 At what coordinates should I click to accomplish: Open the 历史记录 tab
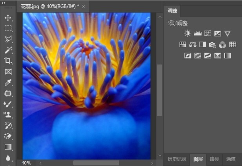coord(176,159)
